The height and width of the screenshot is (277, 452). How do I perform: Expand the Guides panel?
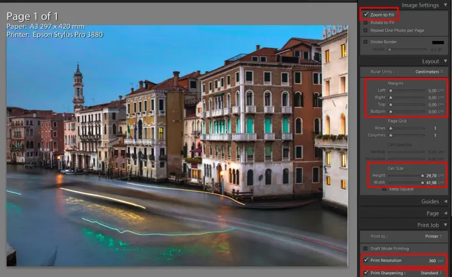(445, 201)
